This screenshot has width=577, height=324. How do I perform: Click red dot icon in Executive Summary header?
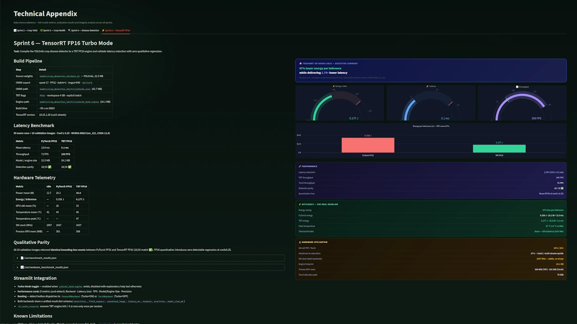pyautogui.click(x=301, y=63)
